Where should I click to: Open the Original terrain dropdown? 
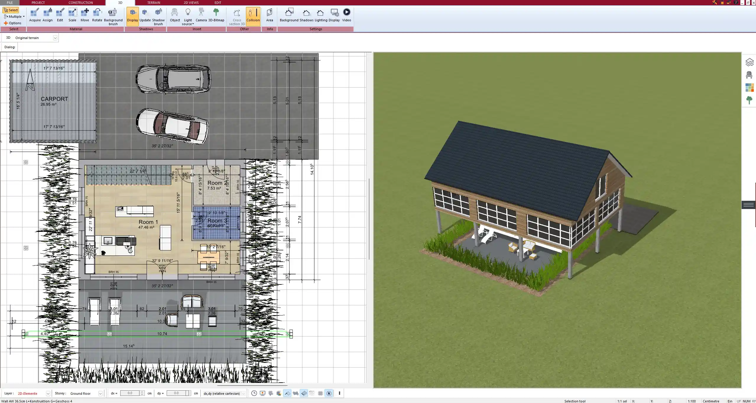[x=56, y=38]
